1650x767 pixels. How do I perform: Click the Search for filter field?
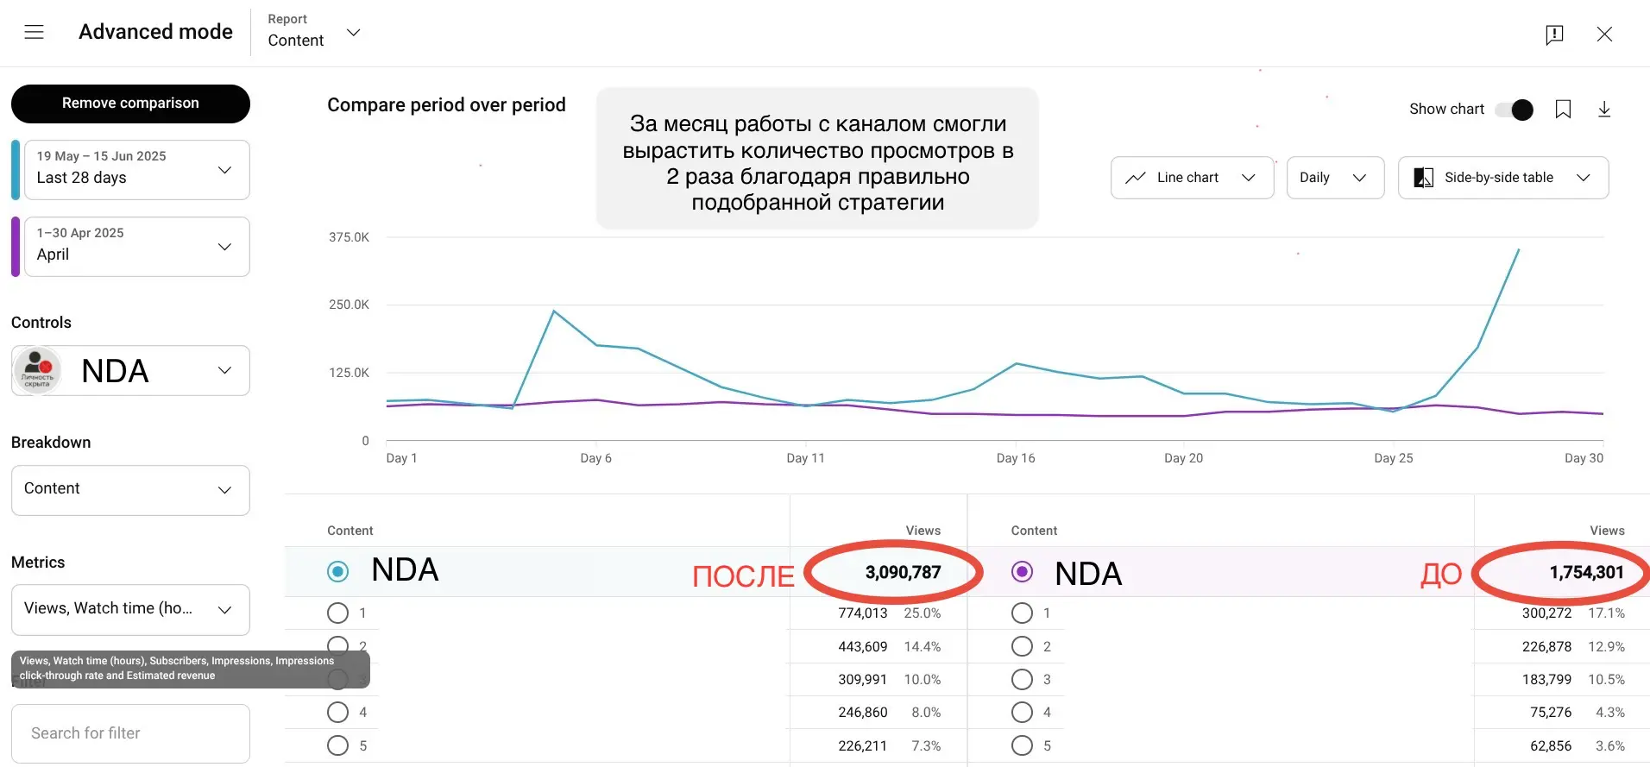130,733
